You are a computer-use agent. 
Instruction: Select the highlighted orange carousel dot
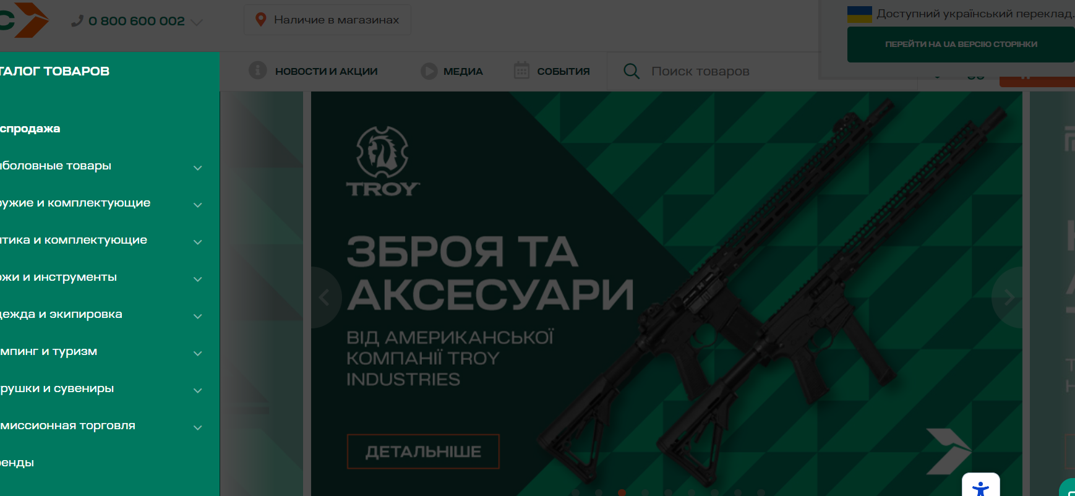point(622,493)
